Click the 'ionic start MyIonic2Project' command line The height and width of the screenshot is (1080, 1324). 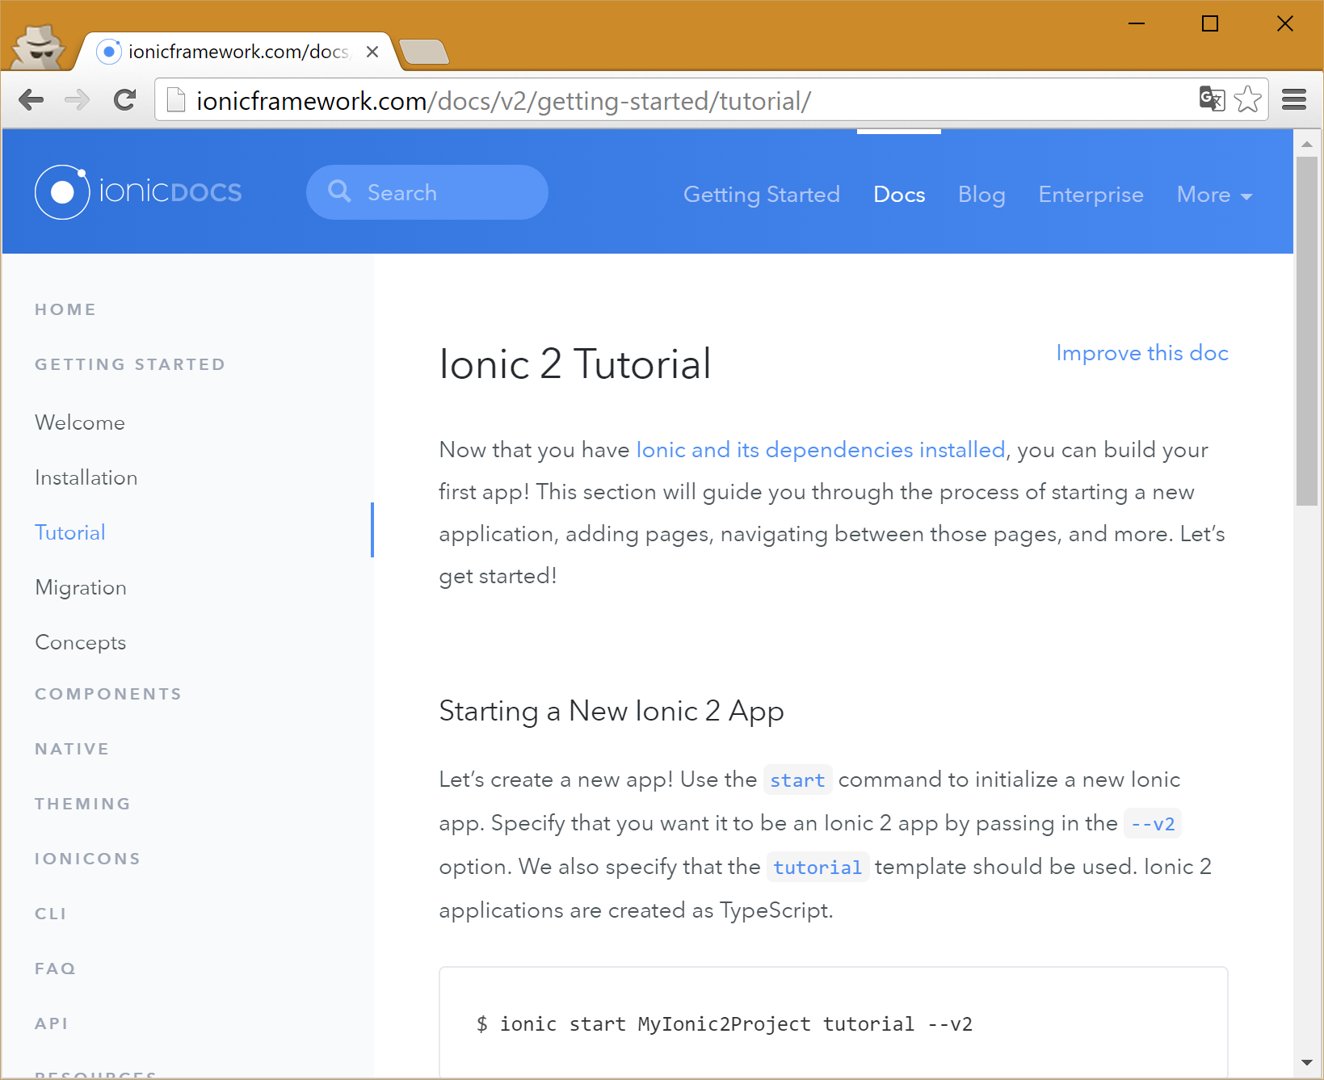tap(724, 1024)
